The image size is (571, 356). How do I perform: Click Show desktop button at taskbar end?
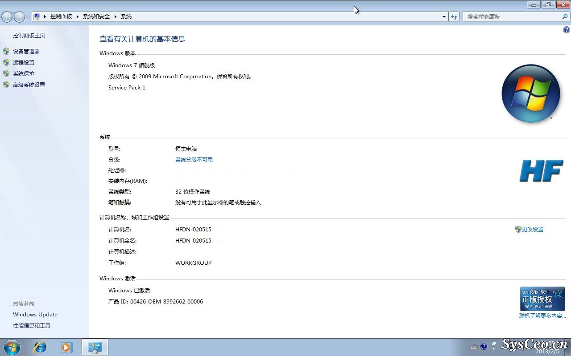pos(567,347)
